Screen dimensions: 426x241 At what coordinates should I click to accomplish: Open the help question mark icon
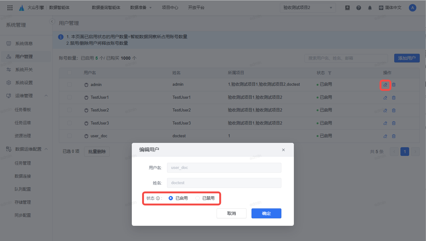[359, 8]
